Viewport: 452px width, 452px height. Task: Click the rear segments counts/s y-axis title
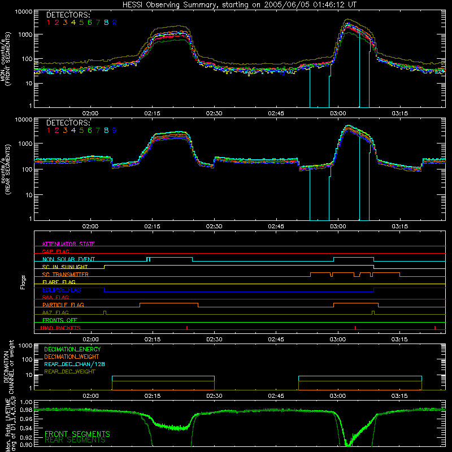(5, 169)
